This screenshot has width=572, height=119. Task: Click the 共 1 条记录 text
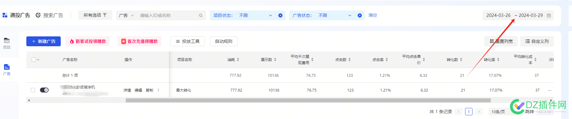(441, 112)
